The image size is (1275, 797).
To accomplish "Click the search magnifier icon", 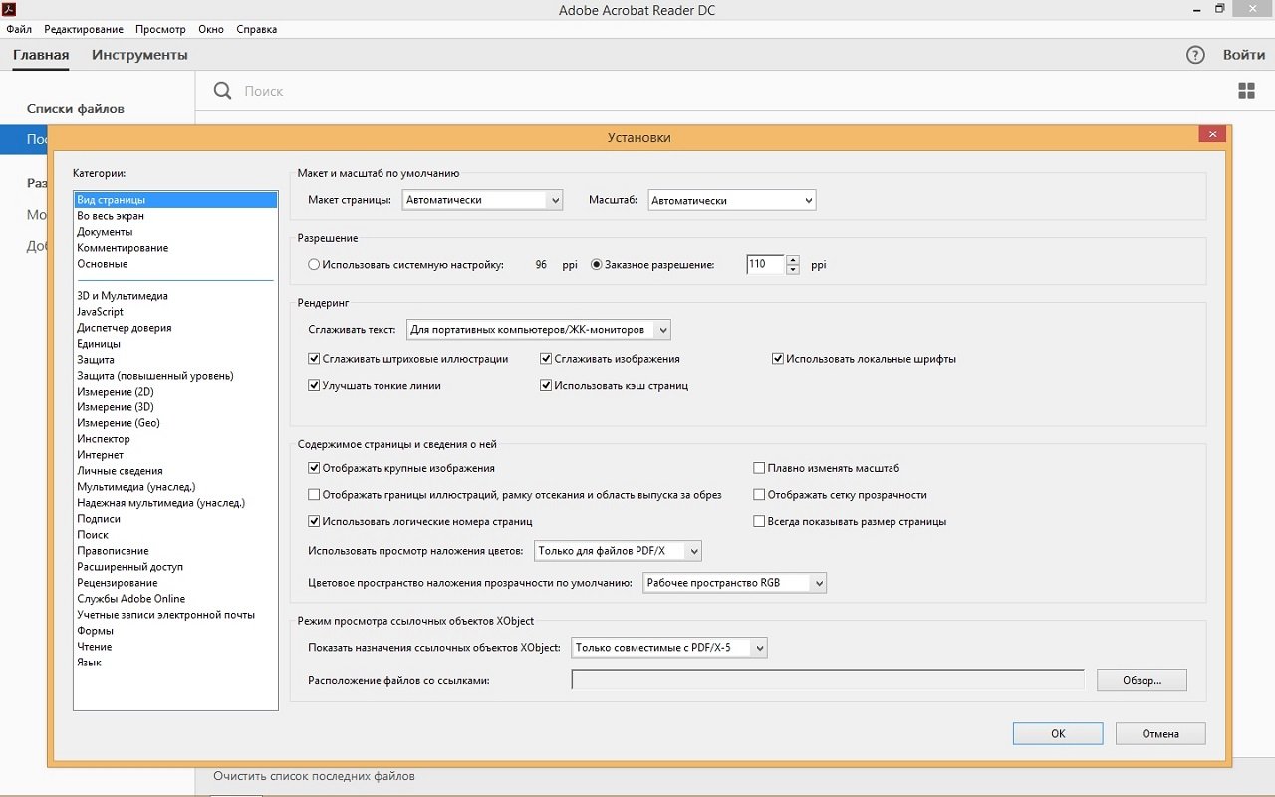I will pos(223,91).
